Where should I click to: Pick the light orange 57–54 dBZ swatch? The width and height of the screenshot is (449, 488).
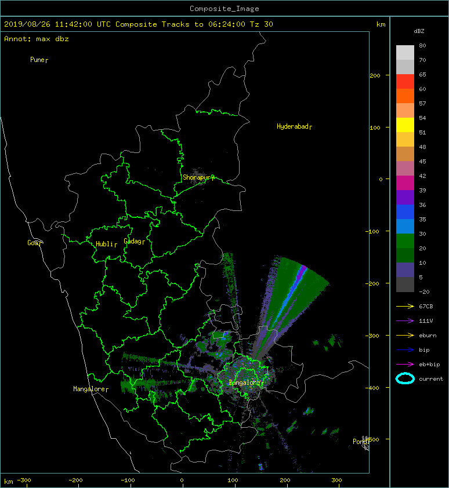[405, 110]
